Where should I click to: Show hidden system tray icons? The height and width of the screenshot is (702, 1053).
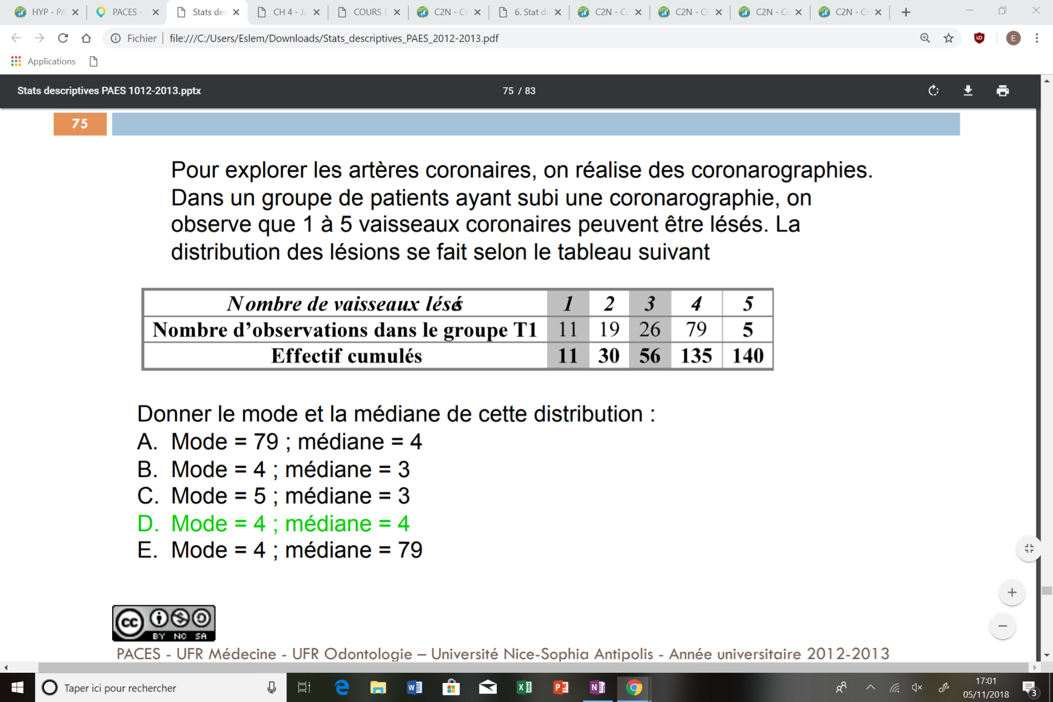tap(870, 687)
